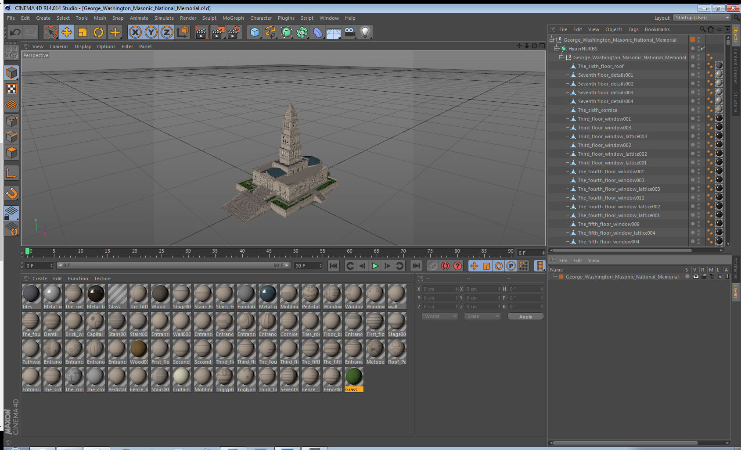Switch to Polygons mode

coord(11,153)
